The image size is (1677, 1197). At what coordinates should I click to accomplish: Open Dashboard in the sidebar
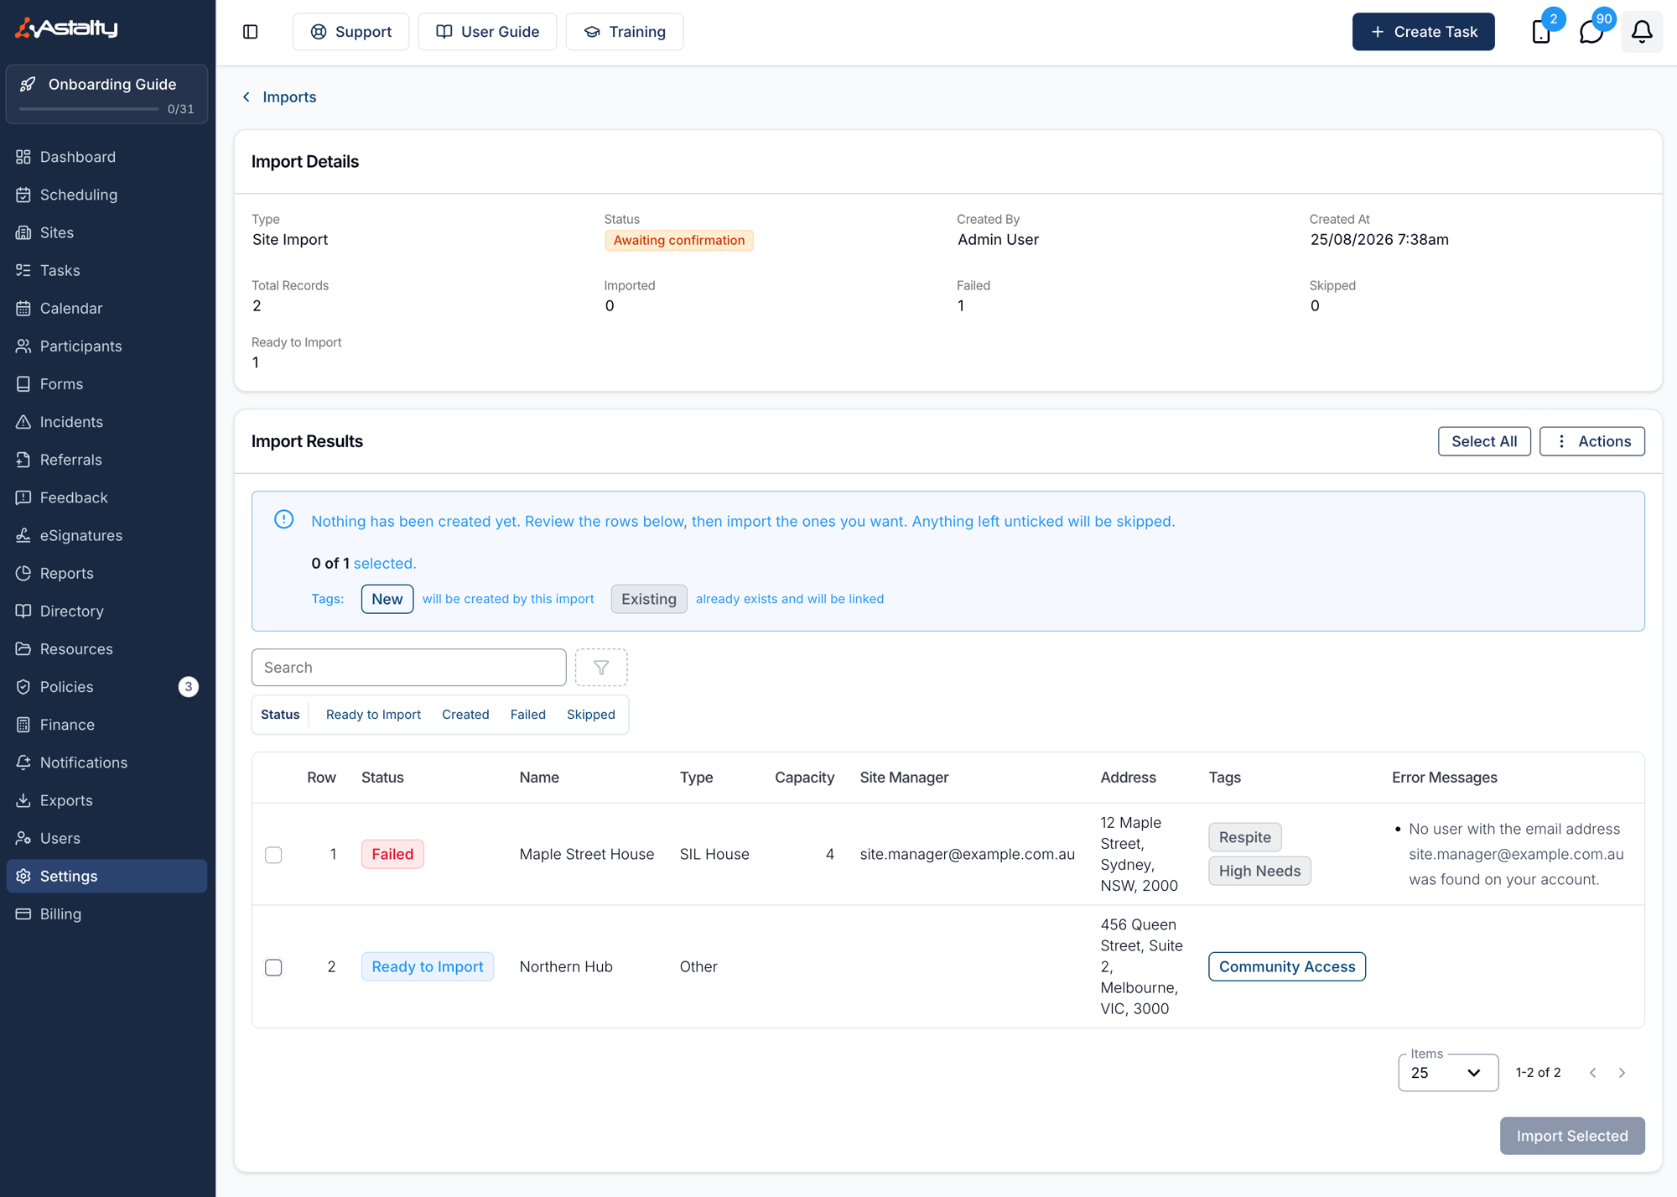click(x=106, y=157)
